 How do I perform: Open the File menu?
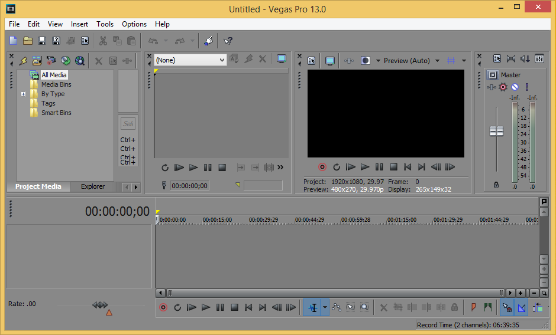(x=14, y=24)
